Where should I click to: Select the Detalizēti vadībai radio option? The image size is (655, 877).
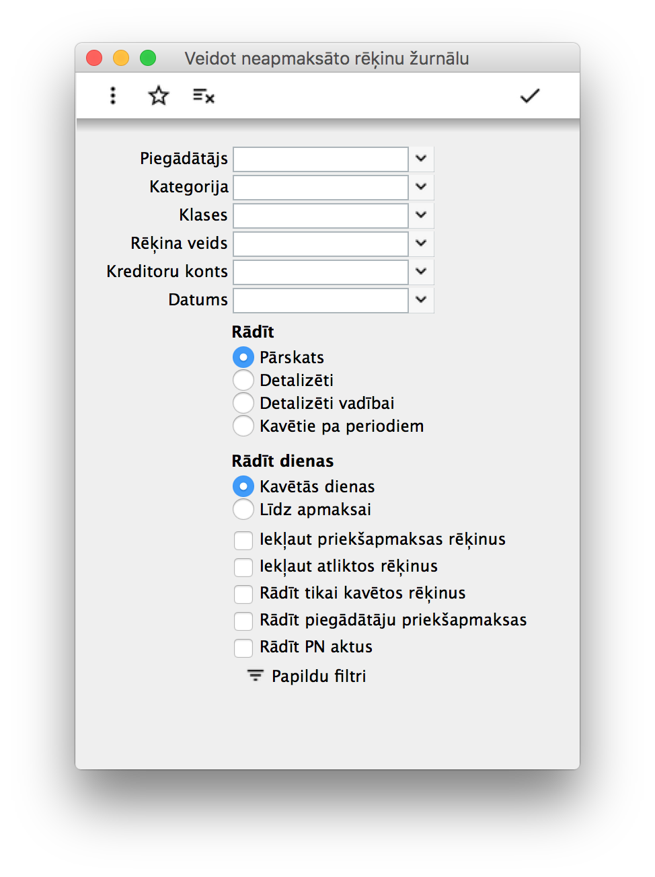point(243,403)
